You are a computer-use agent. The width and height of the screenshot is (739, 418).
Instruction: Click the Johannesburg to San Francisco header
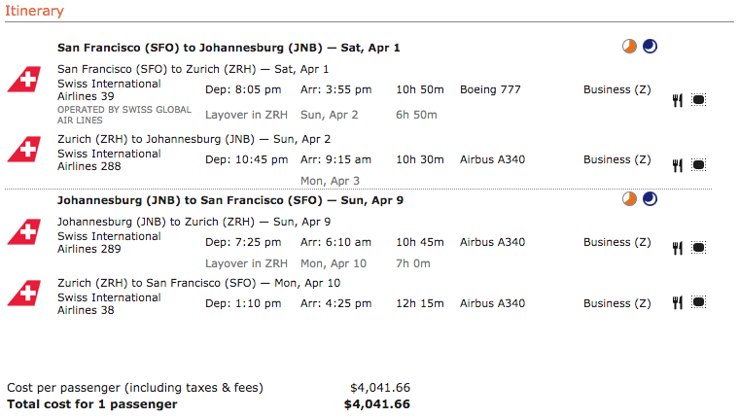point(230,200)
